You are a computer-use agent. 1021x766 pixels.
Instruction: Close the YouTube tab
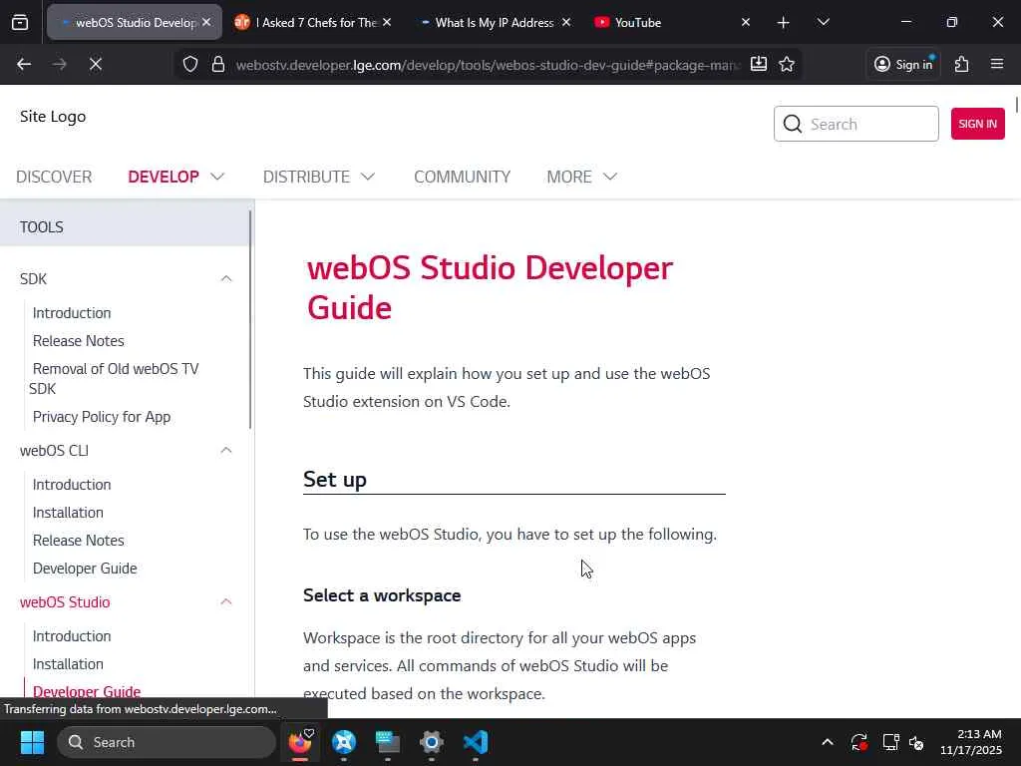pyautogui.click(x=746, y=22)
